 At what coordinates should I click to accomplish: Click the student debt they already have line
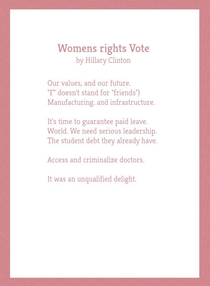coord(102,141)
